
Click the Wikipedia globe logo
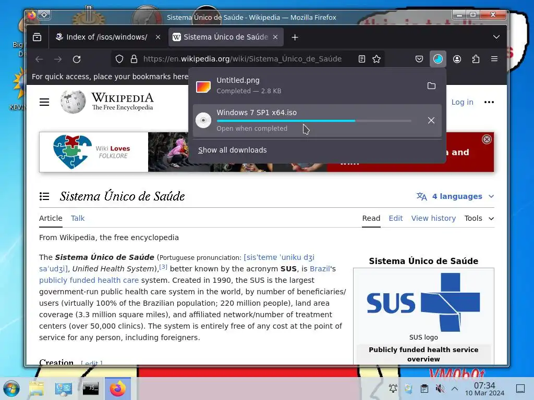[73, 102]
